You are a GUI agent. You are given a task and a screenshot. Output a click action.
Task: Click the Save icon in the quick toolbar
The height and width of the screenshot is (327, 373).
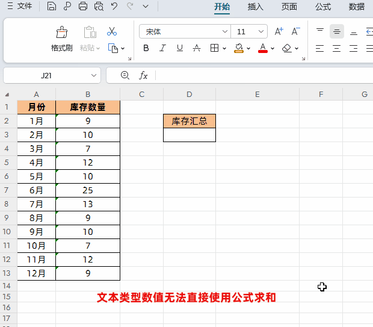52,7
